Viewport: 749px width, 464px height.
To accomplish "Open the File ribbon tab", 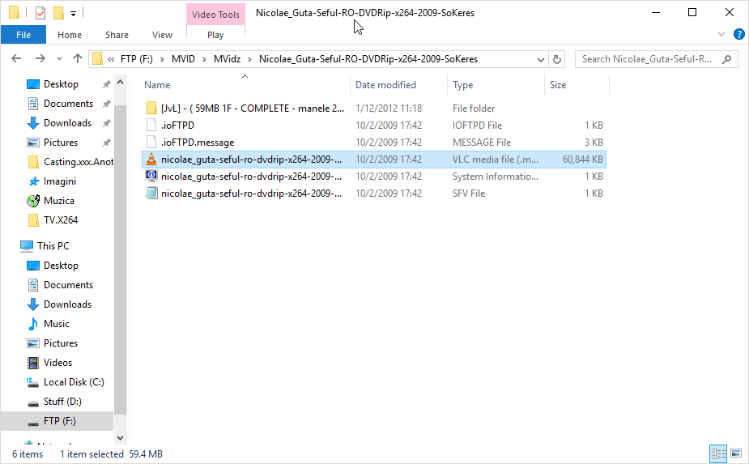I will [x=23, y=35].
